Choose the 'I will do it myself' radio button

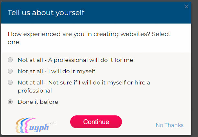10,71
